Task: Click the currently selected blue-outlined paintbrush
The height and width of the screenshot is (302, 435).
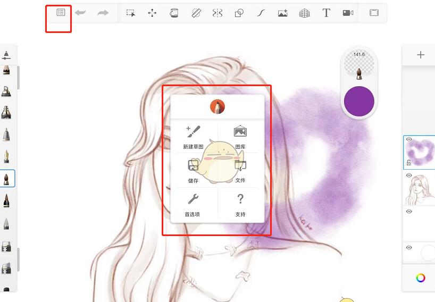Action: 6,179
